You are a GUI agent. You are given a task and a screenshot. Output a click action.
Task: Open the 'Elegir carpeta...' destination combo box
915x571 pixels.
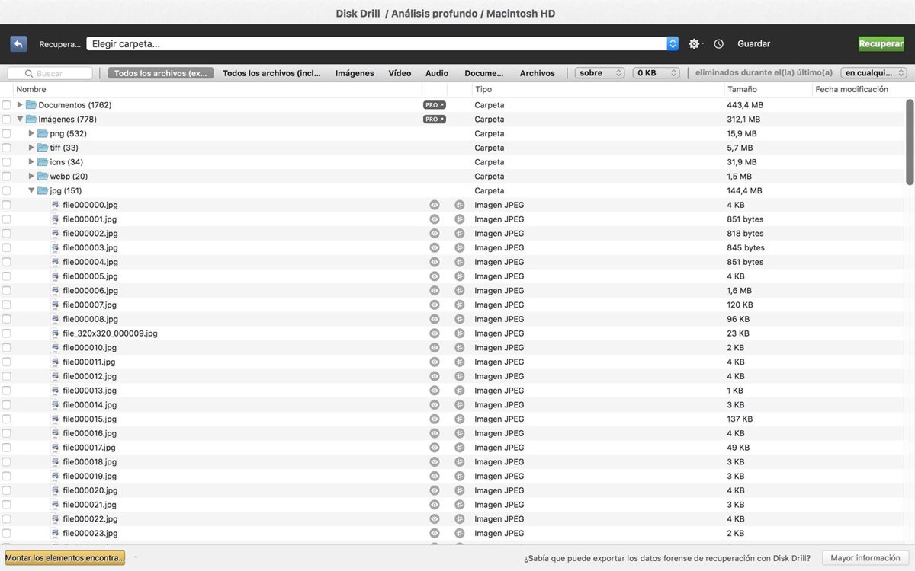pos(382,44)
